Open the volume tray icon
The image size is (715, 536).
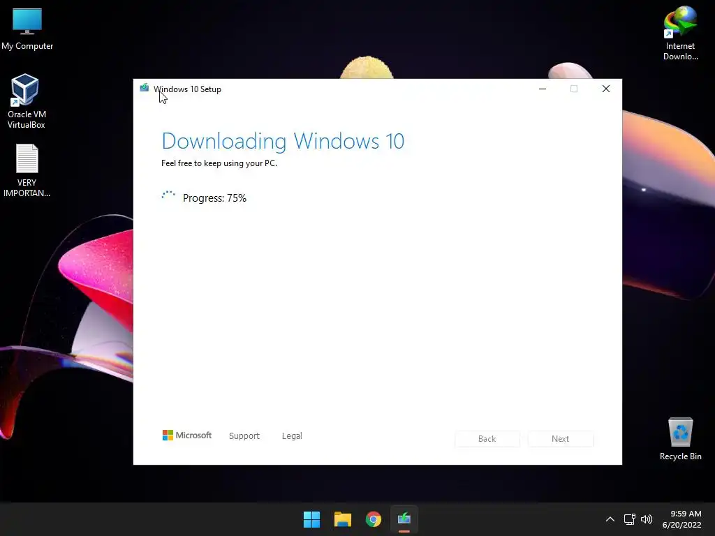tap(647, 519)
